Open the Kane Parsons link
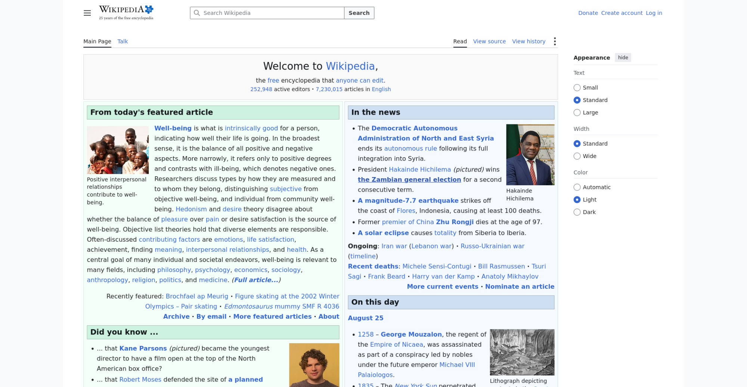The image size is (747, 387). [x=143, y=349]
